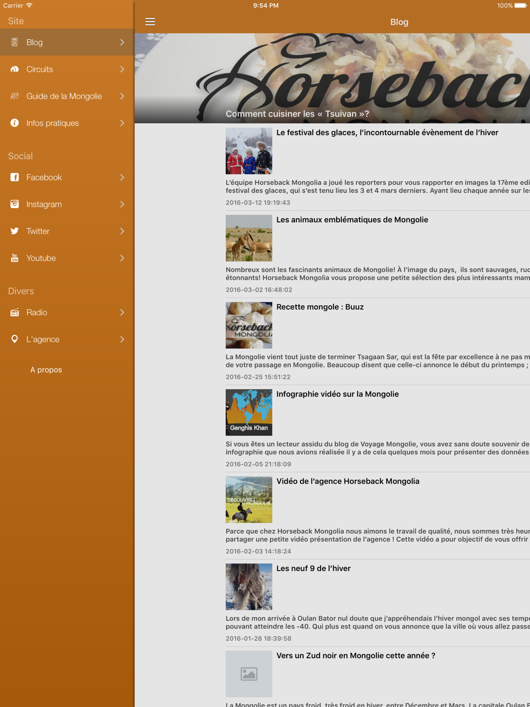Expand the Infos pratiques chevron
The height and width of the screenshot is (707, 530).
(122, 123)
